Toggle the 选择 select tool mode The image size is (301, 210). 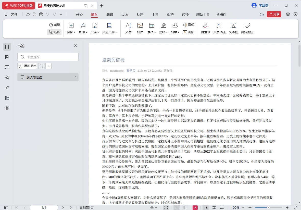[55, 32]
